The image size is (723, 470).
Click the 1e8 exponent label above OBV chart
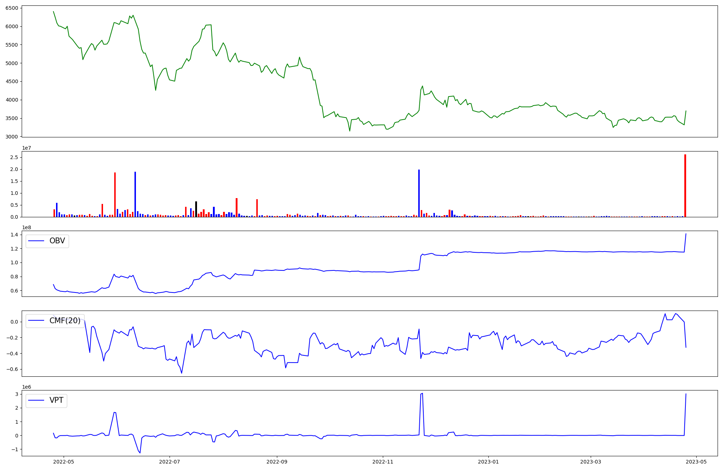26,228
